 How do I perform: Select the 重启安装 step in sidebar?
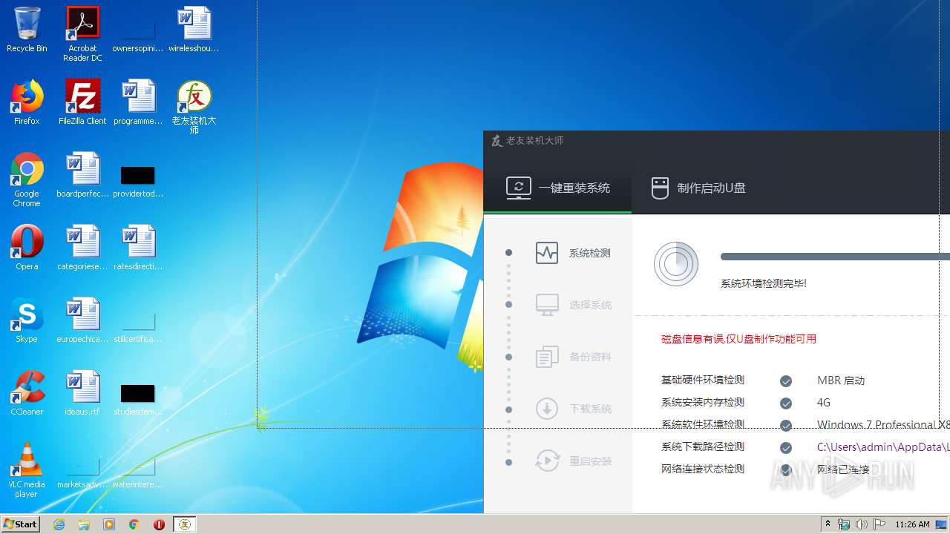pos(573,461)
